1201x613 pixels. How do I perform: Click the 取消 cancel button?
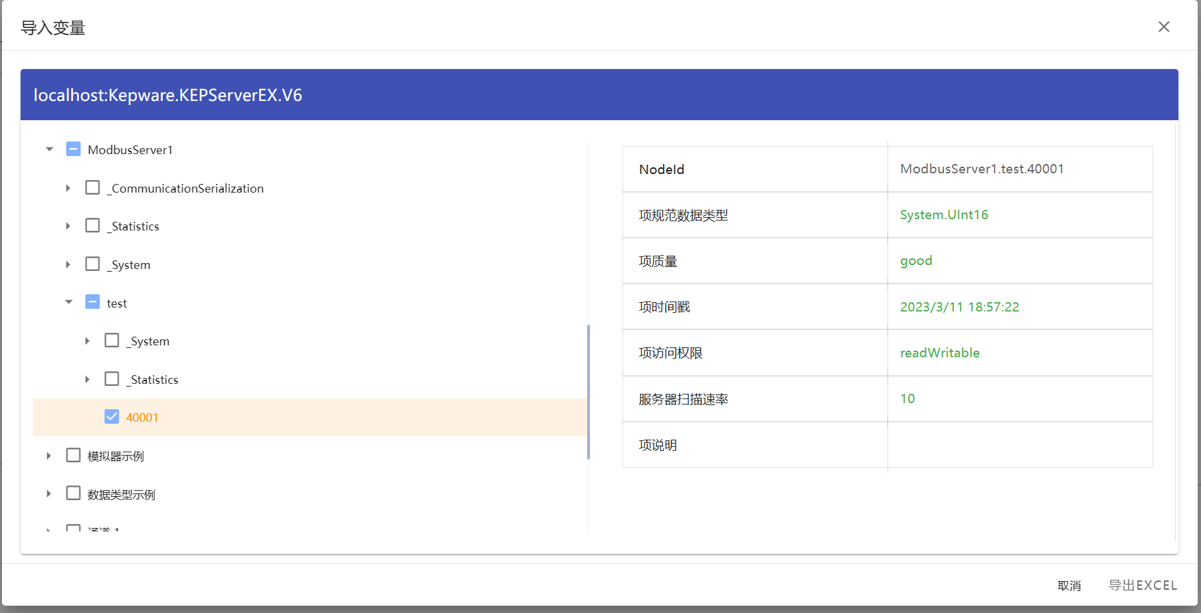click(1069, 586)
